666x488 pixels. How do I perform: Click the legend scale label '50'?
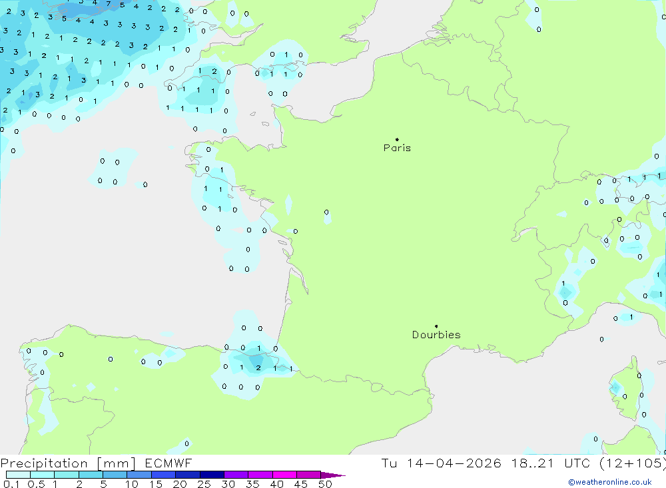coord(325,484)
